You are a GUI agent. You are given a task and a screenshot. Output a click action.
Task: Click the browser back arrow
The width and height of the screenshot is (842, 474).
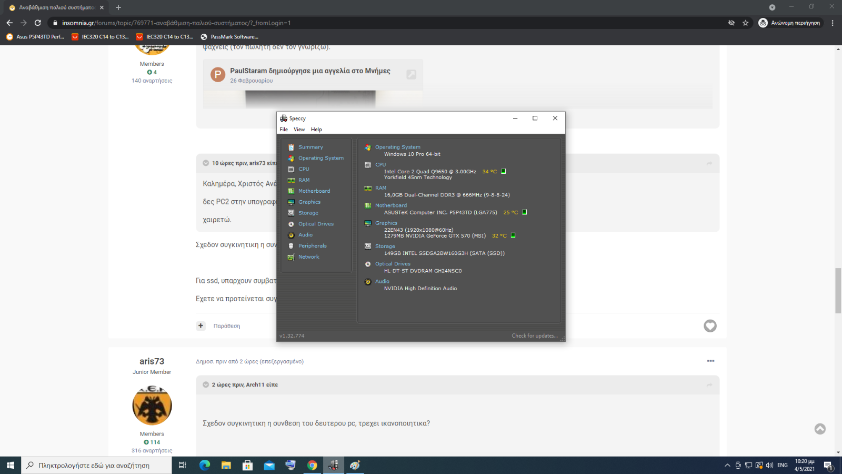click(x=9, y=23)
